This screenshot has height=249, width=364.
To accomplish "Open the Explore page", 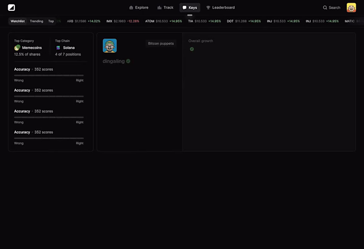I will [x=139, y=8].
